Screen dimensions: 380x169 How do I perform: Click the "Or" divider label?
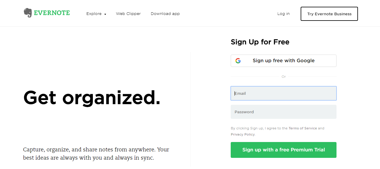coord(284,77)
